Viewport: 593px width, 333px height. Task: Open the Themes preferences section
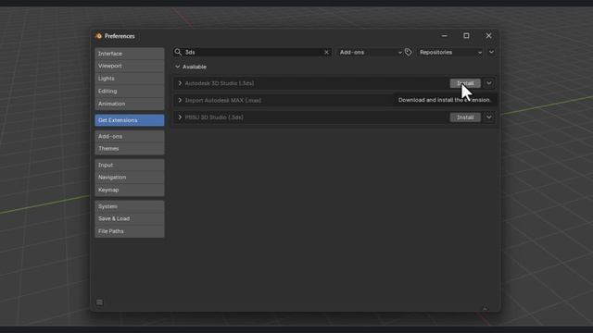pos(130,149)
